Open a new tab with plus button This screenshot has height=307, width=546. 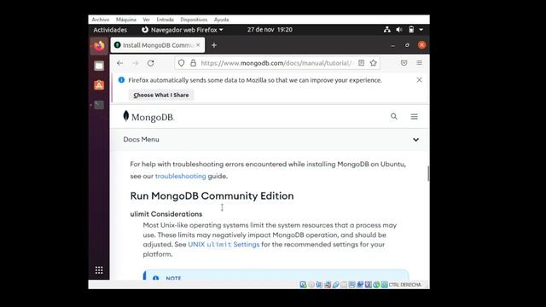214,45
